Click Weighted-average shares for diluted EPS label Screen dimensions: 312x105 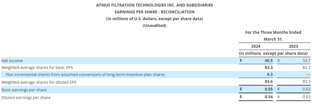point(39,82)
